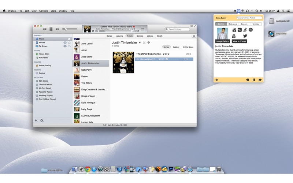293x183 pixels.
Task: Seek within the song progress bar
Action: point(115,31)
